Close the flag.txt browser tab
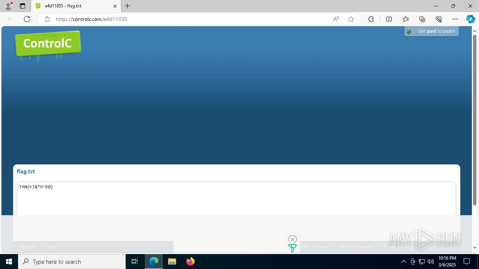Image resolution: width=479 pixels, height=269 pixels. (115, 6)
